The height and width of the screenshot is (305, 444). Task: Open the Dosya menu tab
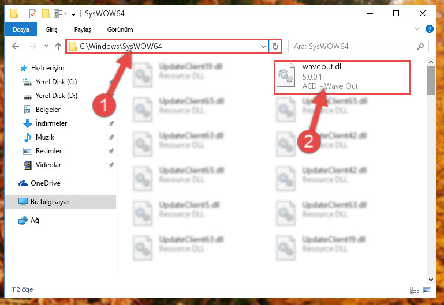[21, 29]
